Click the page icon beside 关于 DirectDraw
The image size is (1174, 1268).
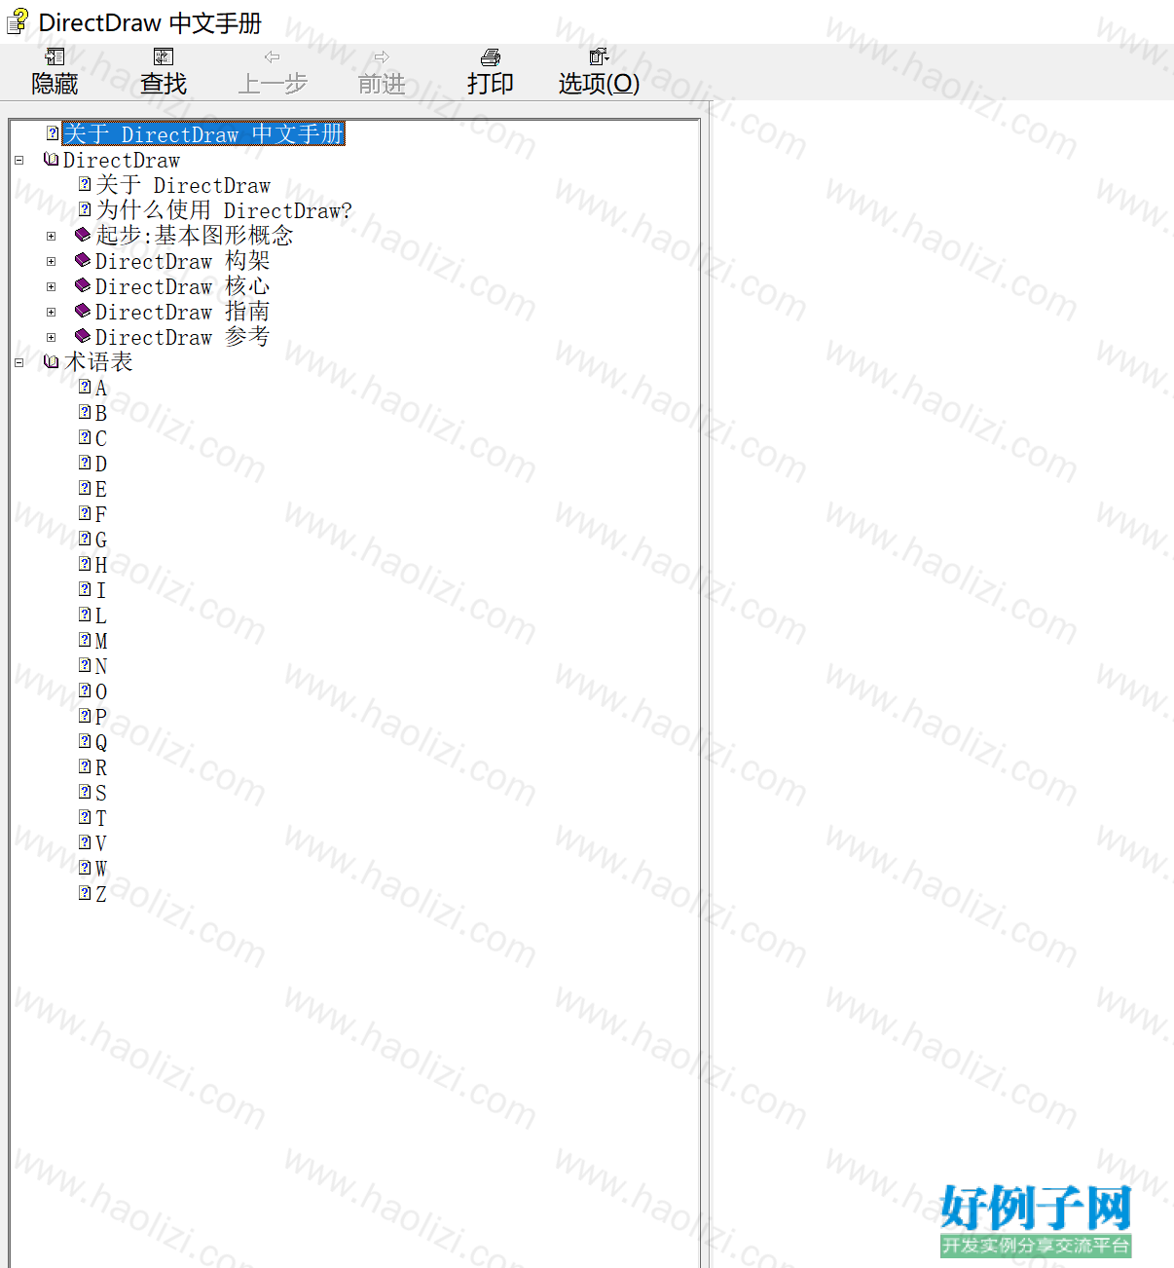pyautogui.click(x=85, y=184)
